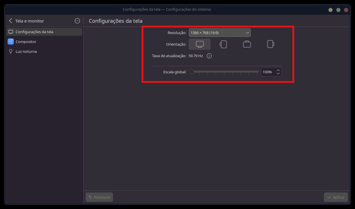Close window using the red circle button

point(346,10)
